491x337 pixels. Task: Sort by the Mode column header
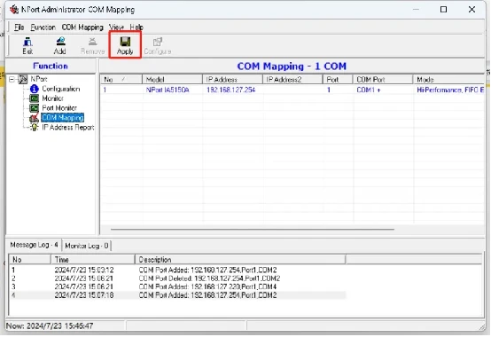[x=448, y=80]
